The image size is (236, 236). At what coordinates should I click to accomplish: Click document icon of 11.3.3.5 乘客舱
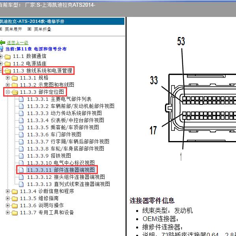(x=21, y=128)
